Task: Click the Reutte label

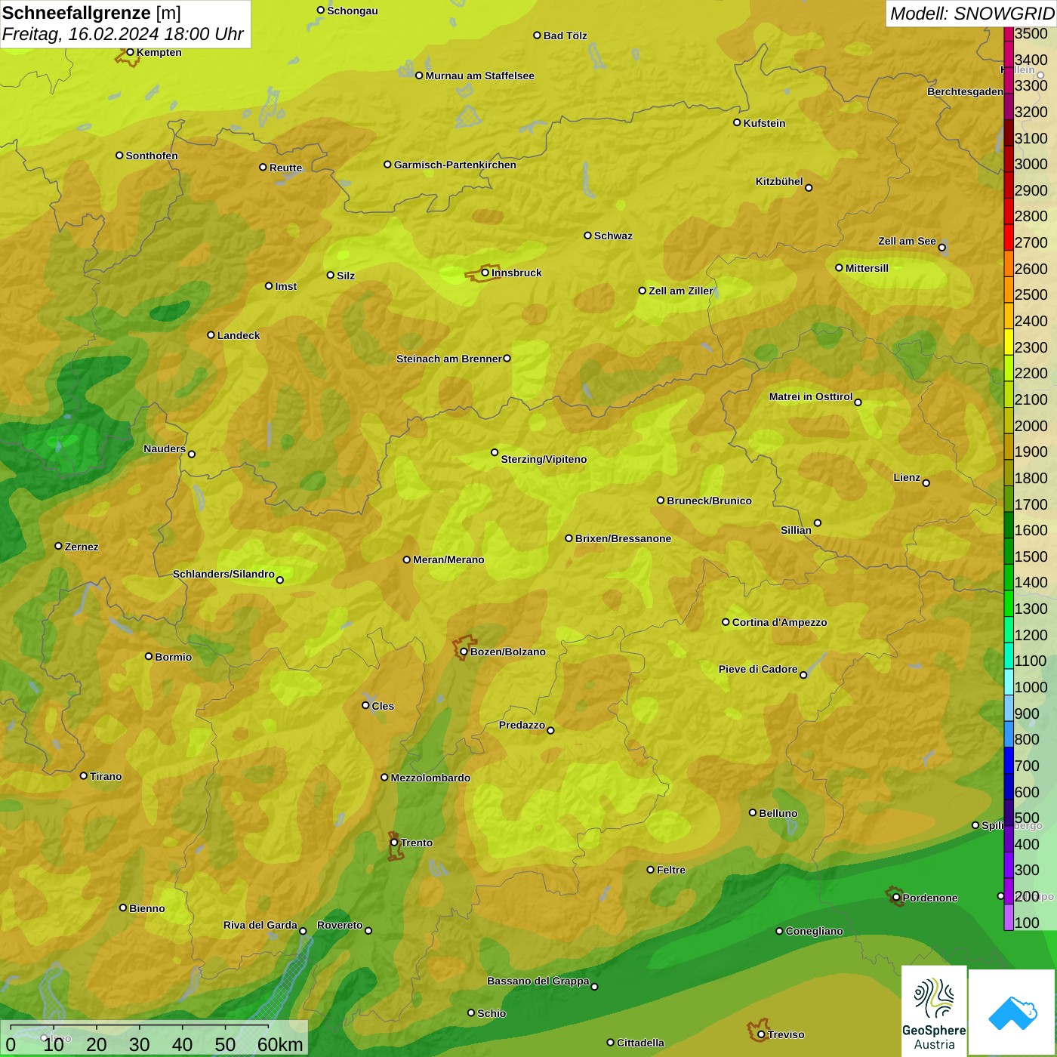Action: click(x=285, y=168)
